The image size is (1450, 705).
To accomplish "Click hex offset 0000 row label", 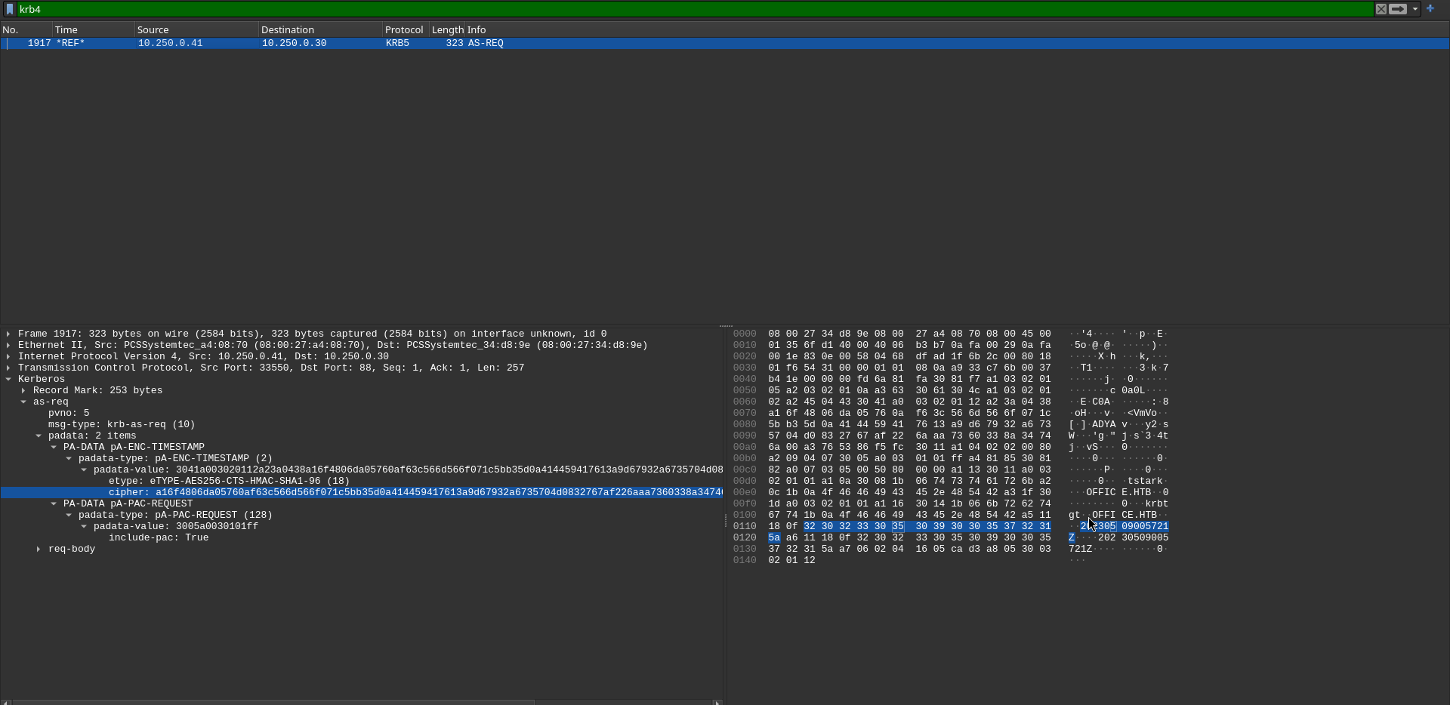I will point(745,334).
